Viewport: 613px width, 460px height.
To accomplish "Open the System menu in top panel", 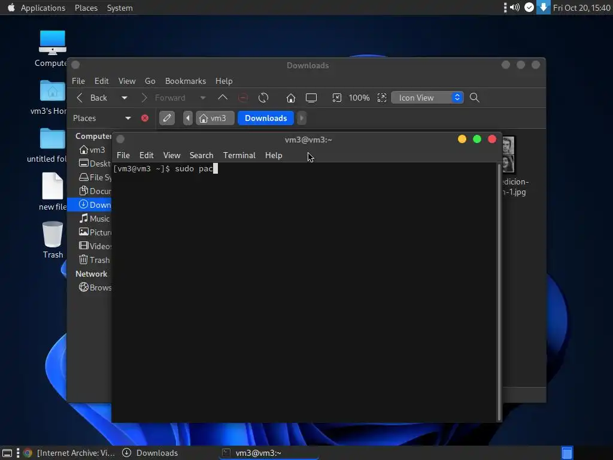I will (120, 8).
